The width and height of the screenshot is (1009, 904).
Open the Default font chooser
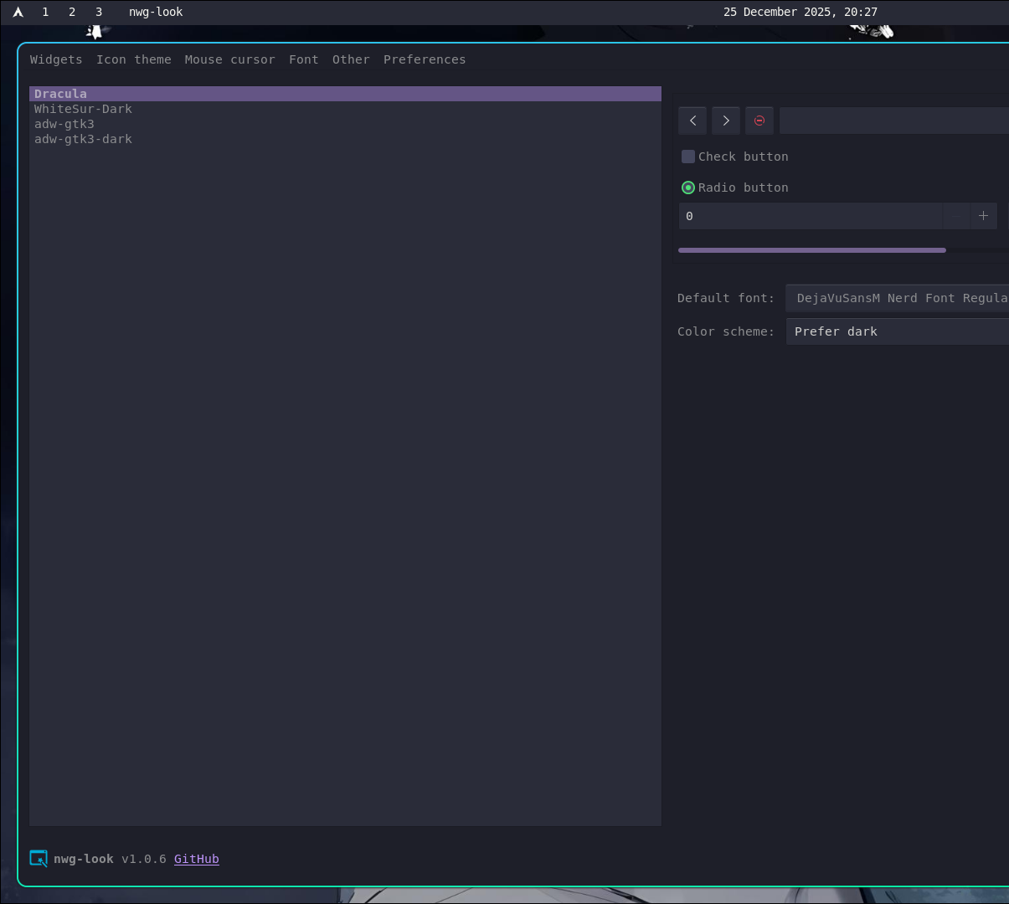[897, 298]
